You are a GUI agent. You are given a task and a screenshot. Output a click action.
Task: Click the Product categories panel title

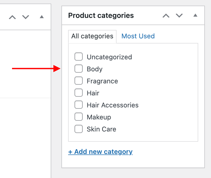click(x=101, y=16)
